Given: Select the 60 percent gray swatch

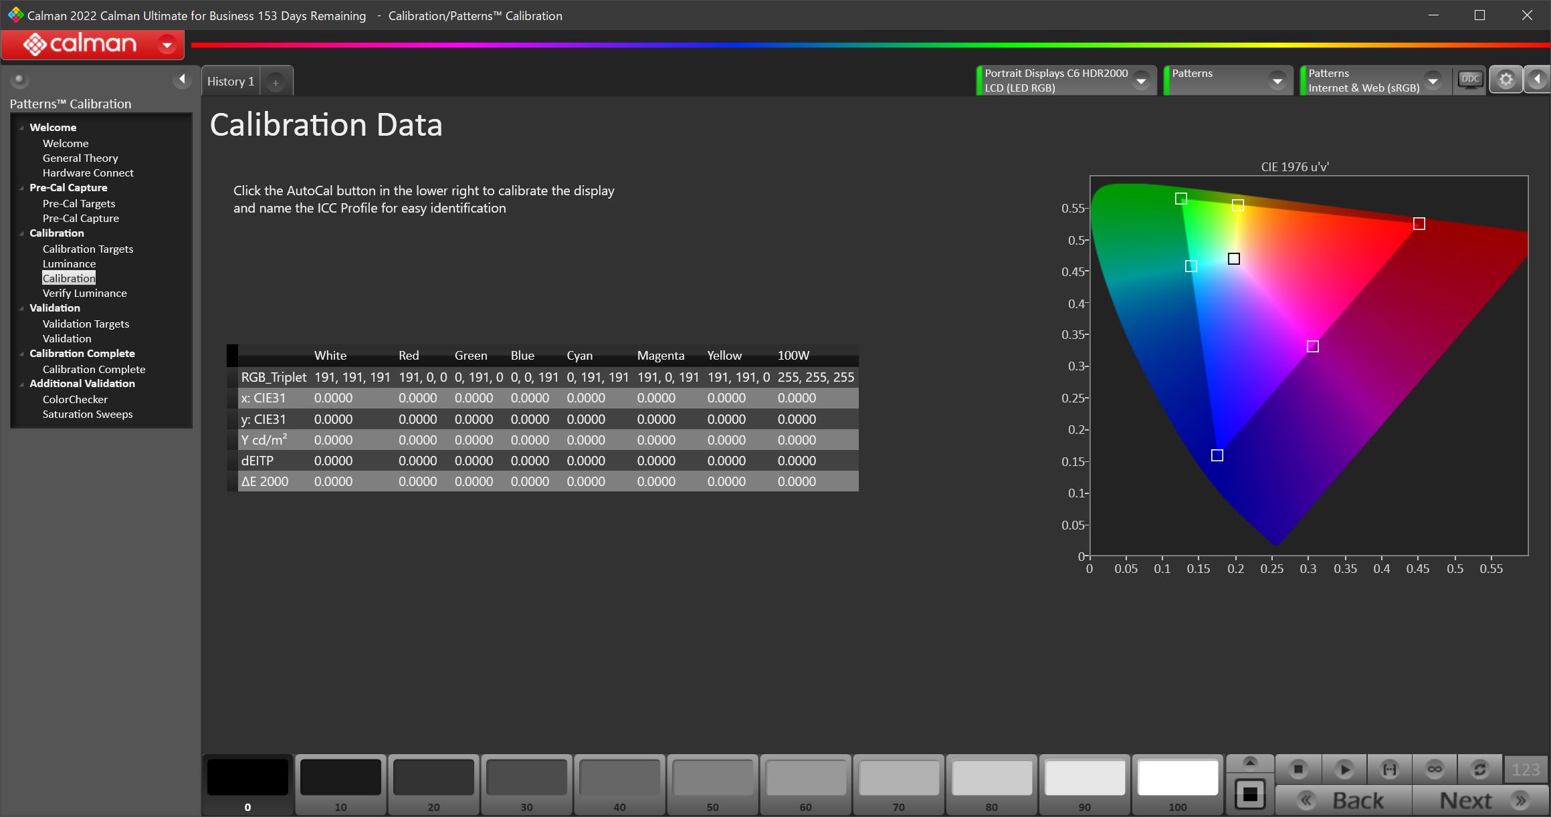Looking at the screenshot, I should (x=805, y=777).
